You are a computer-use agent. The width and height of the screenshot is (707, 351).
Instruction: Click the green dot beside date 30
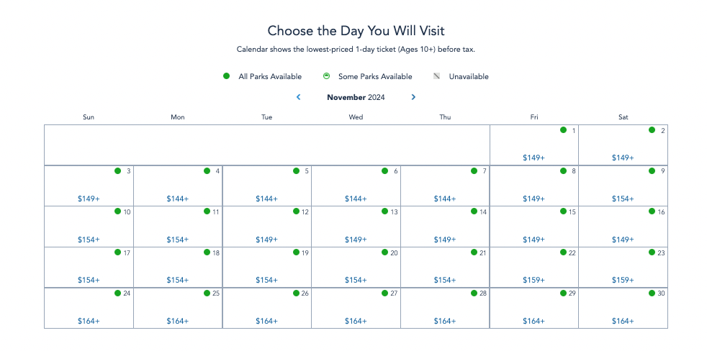pyautogui.click(x=652, y=293)
